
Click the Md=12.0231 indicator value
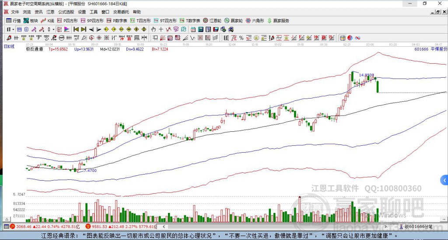click(x=110, y=49)
